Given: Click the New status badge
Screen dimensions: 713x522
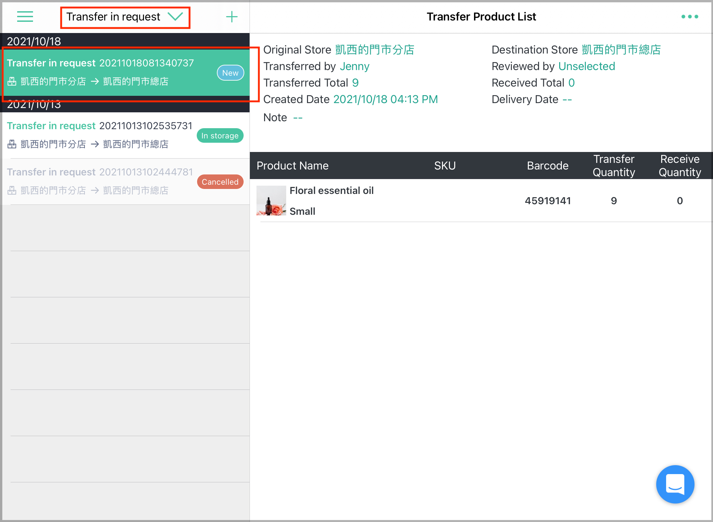Looking at the screenshot, I should [230, 73].
